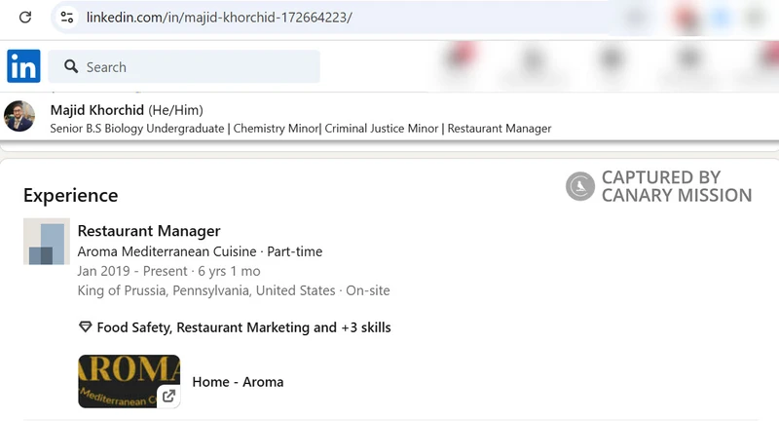
Task: Click the Senior B.S Biology Undergraduate headline
Action: pos(301,129)
